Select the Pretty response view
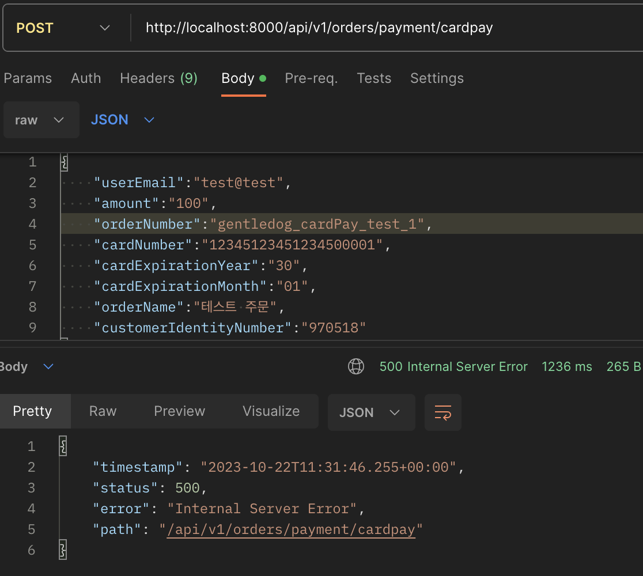Image resolution: width=643 pixels, height=576 pixels. tap(33, 411)
